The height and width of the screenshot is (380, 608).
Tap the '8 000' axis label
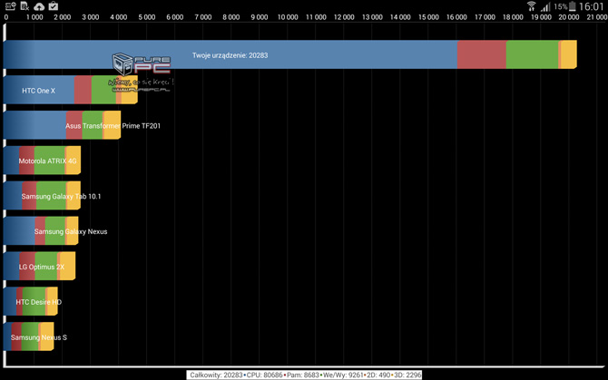(231, 17)
